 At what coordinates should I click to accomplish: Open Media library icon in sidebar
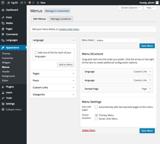tap(3, 23)
